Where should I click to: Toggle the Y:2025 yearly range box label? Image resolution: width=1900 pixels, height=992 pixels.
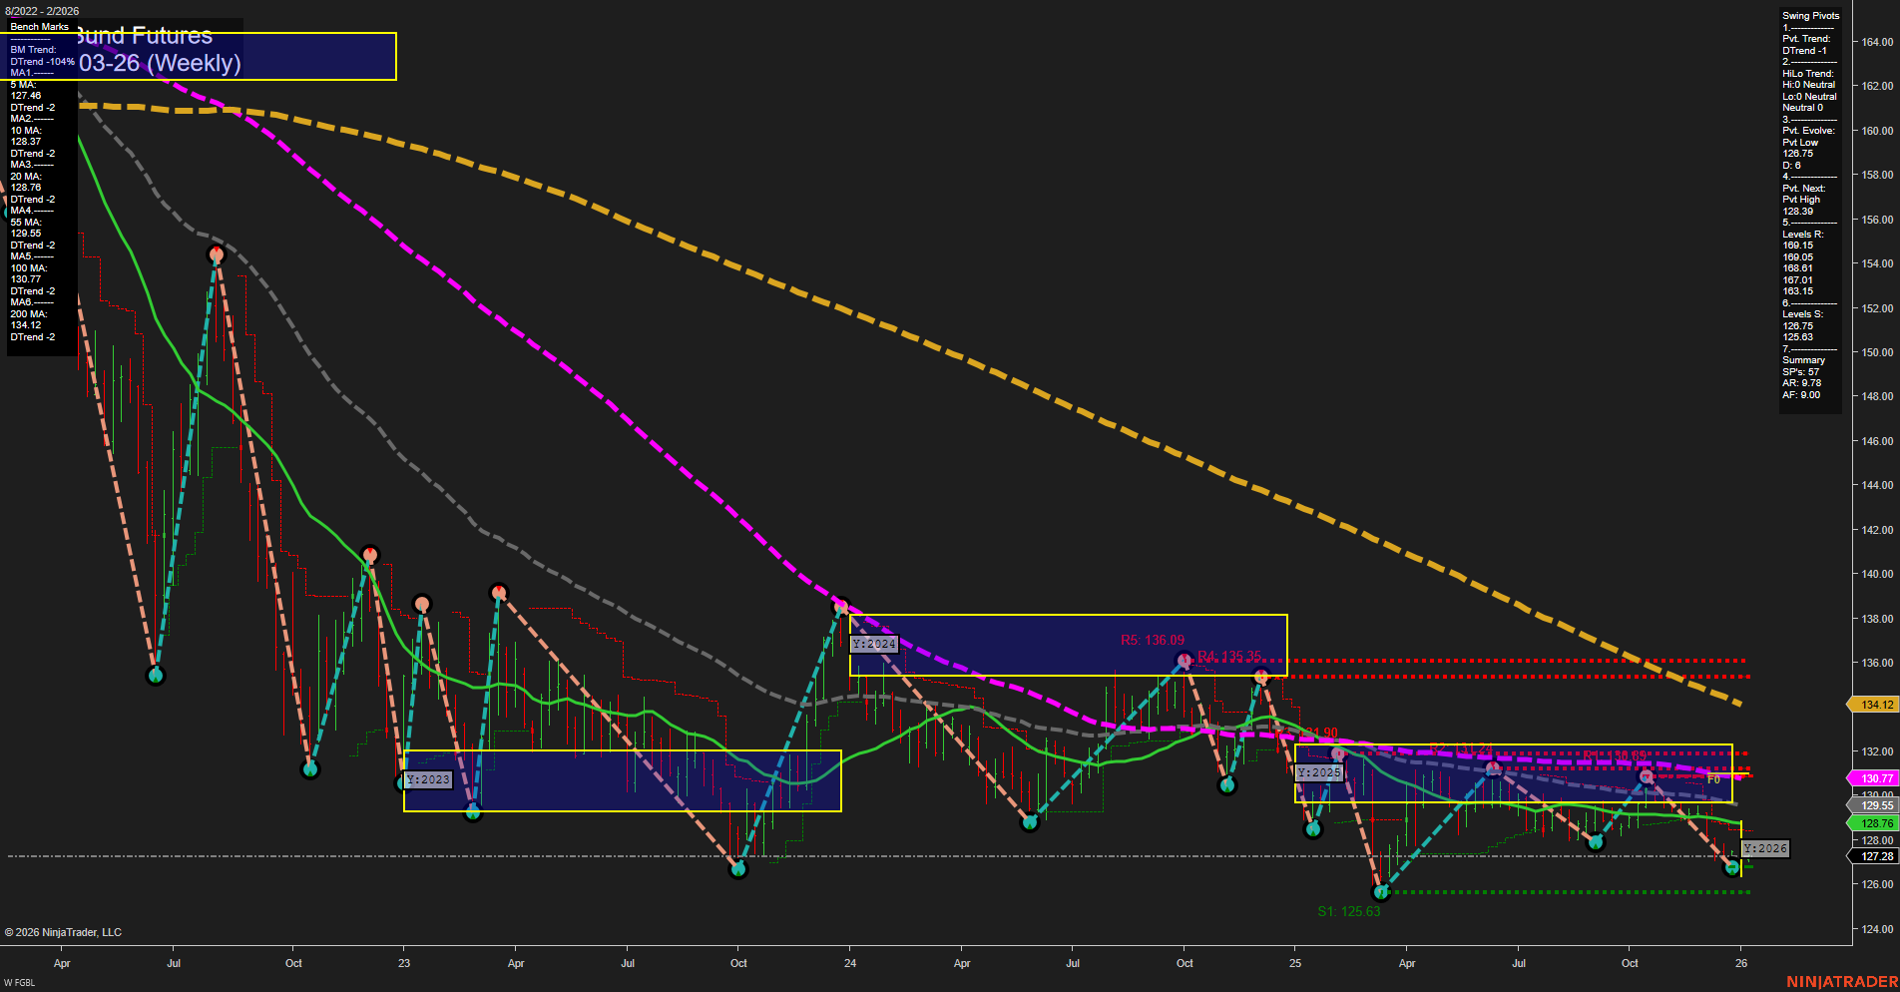[x=1319, y=771]
